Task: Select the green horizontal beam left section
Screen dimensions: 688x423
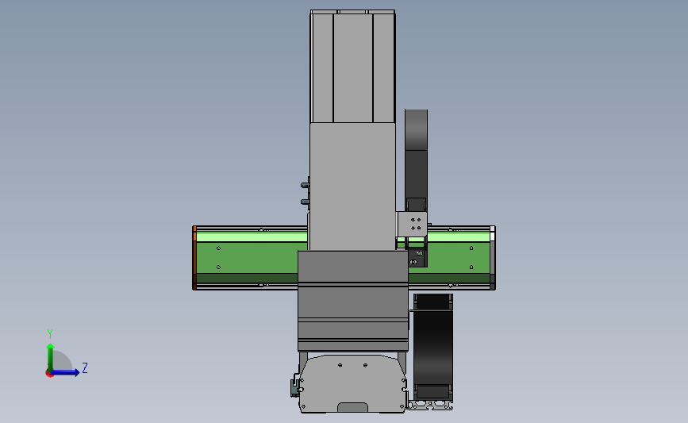Action: coord(251,258)
